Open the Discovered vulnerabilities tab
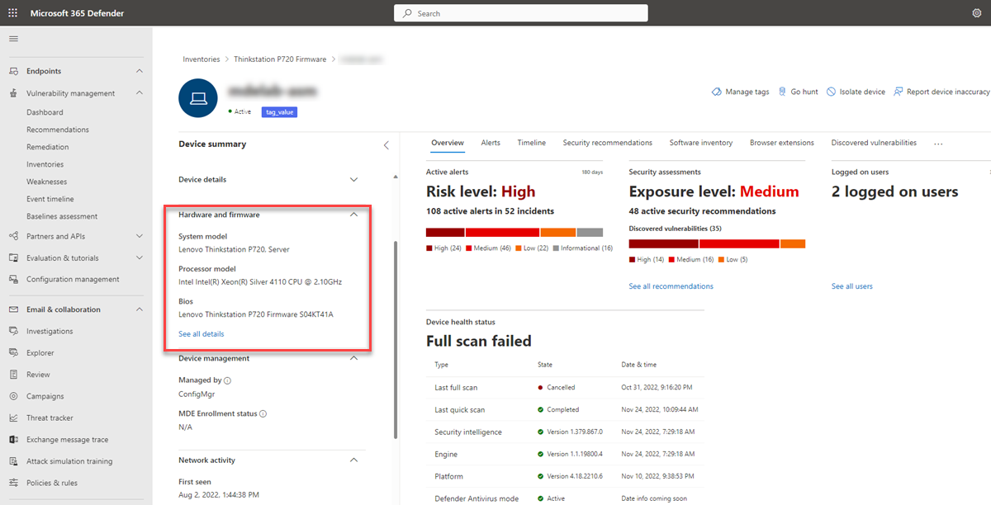 [x=874, y=143]
